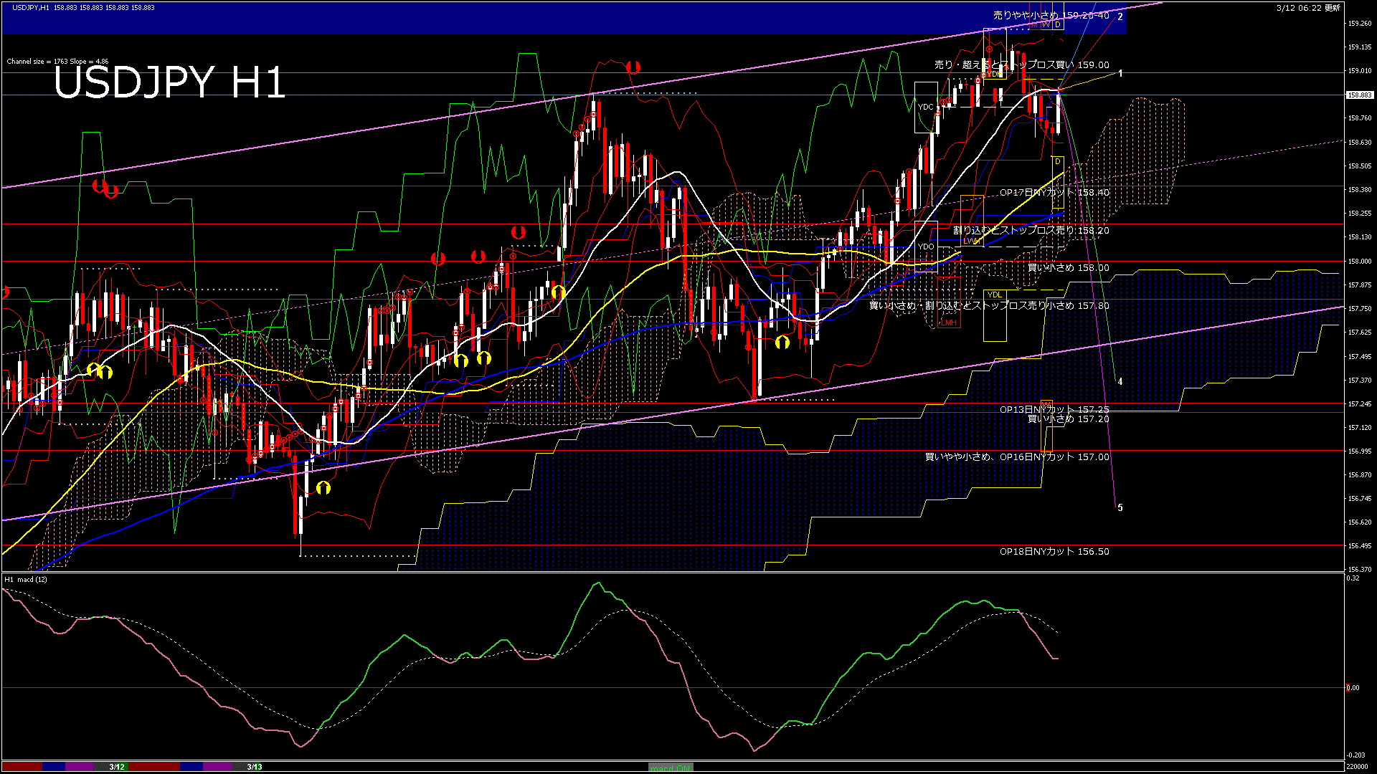Image resolution: width=1377 pixels, height=774 pixels.
Task: Select the 3/12 date marker on timeline
Action: point(117,767)
